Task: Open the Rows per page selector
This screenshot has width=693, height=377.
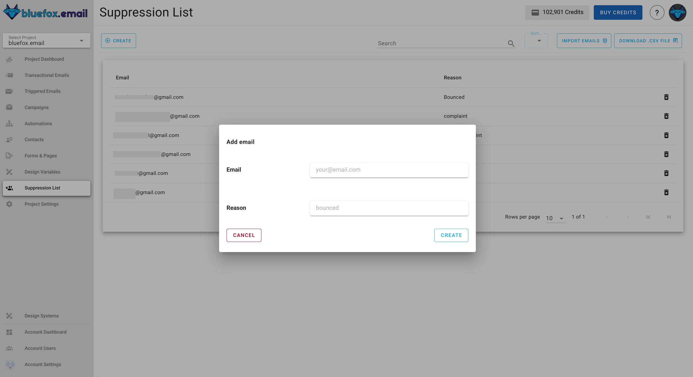Action: (x=555, y=218)
